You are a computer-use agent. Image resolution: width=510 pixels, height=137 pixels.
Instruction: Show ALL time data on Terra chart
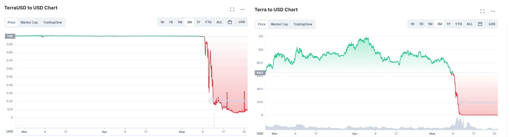pyautogui.click(x=470, y=24)
